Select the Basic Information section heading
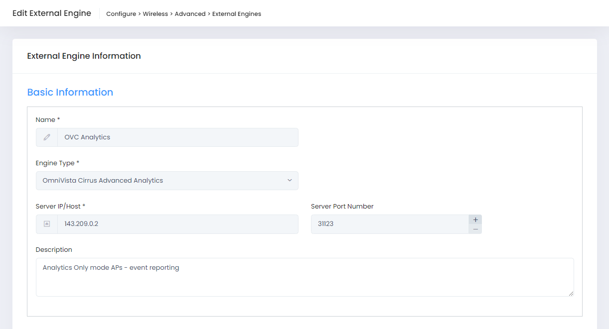The image size is (609, 329). 70,92
